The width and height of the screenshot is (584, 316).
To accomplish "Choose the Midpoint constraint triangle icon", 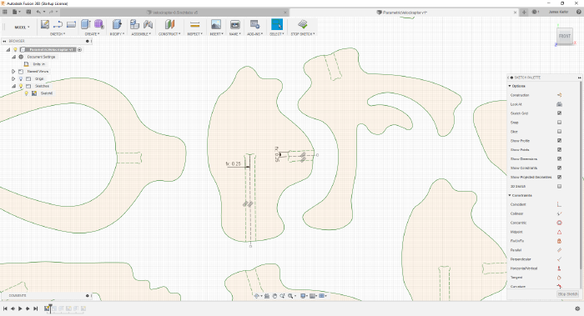I will tap(559, 232).
